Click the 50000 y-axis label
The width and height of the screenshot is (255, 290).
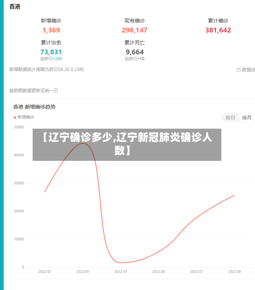pos(19,127)
